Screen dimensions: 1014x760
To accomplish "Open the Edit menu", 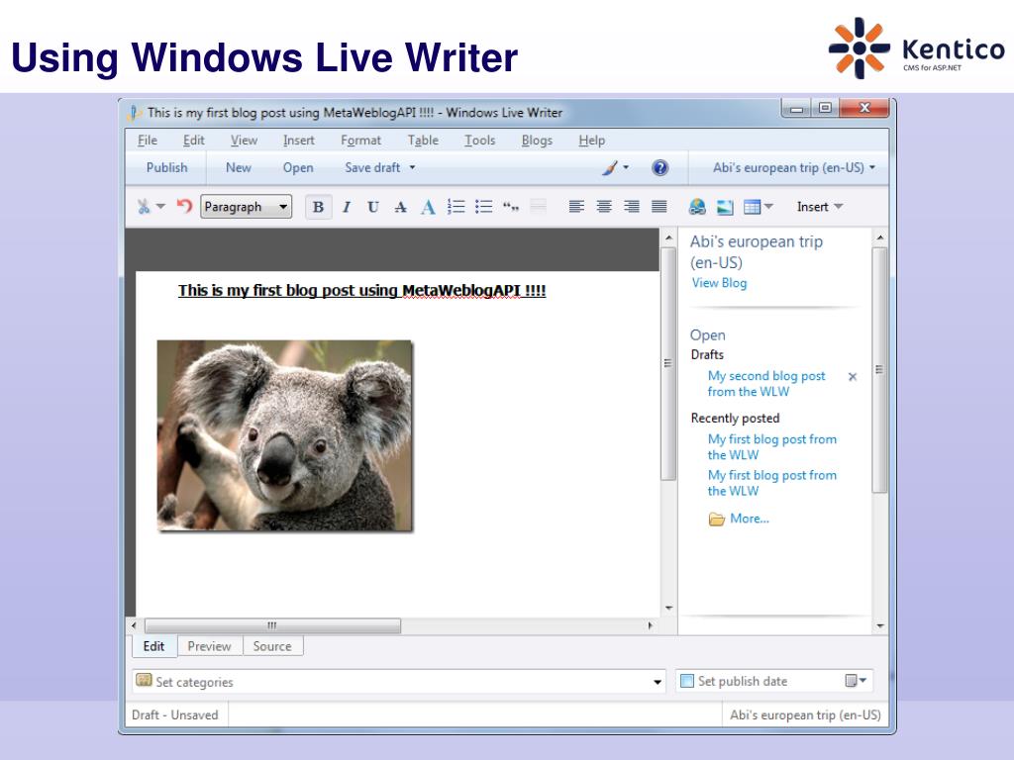I will click(x=193, y=141).
